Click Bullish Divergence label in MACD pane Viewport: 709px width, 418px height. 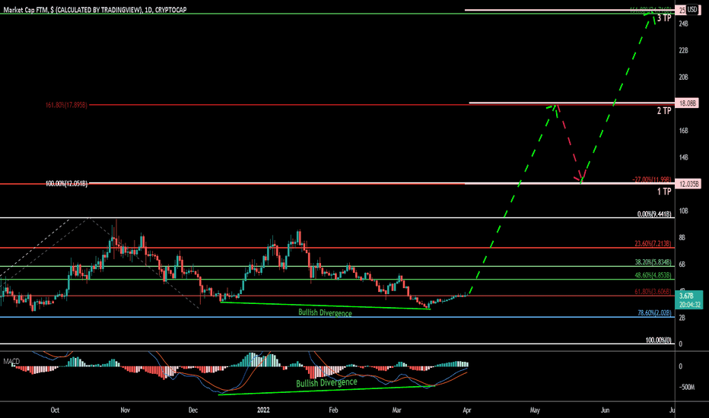click(326, 383)
